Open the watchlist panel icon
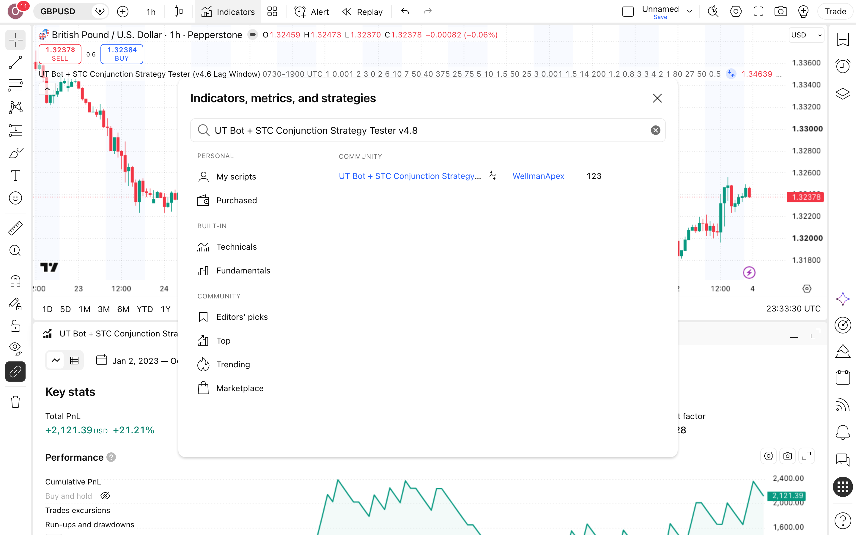The height and width of the screenshot is (535, 856). coord(843,39)
